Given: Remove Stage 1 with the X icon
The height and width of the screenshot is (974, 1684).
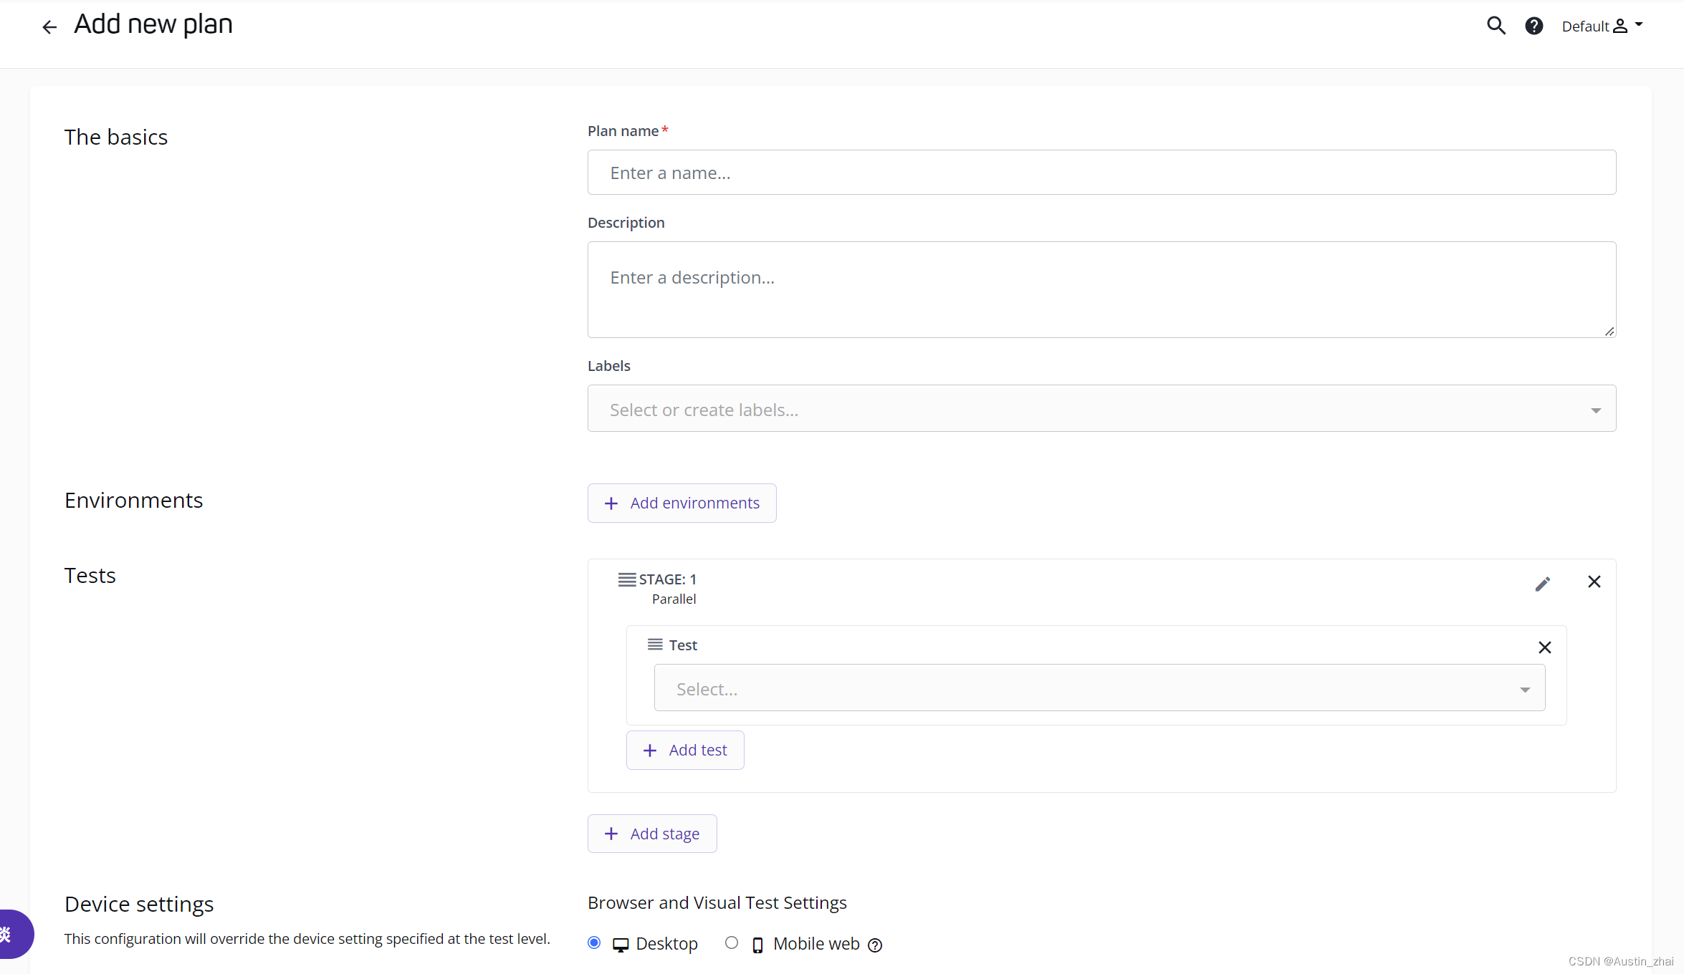Looking at the screenshot, I should 1594,582.
